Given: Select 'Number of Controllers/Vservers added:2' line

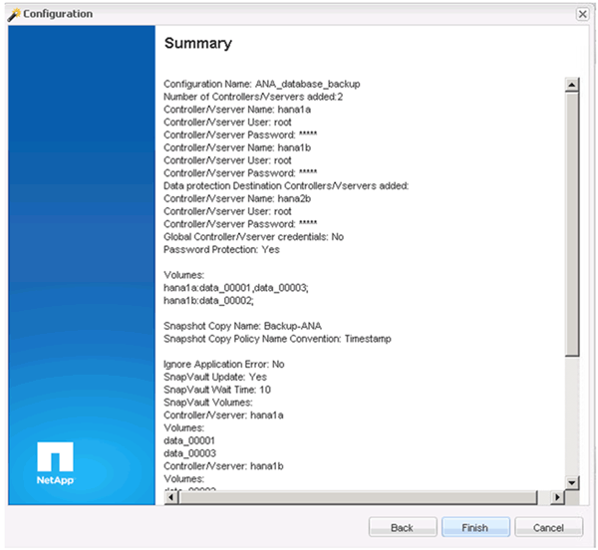Looking at the screenshot, I should point(253,97).
